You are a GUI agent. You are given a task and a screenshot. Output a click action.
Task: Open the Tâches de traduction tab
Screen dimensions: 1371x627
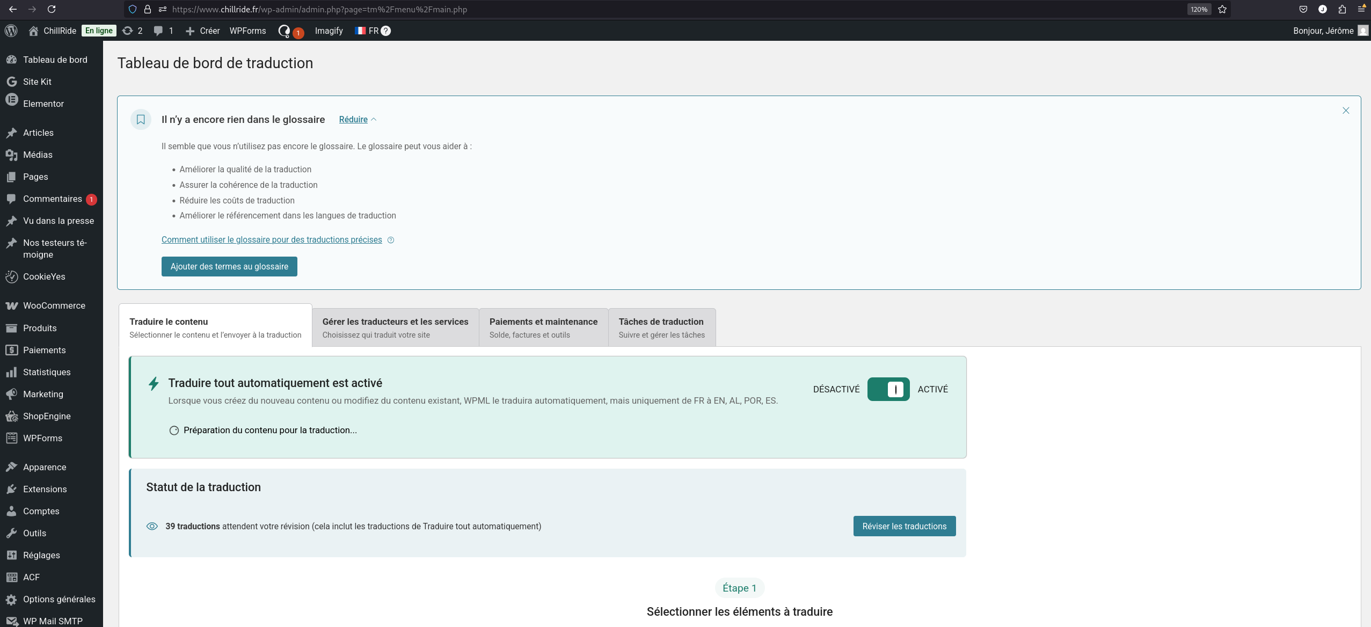point(661,327)
